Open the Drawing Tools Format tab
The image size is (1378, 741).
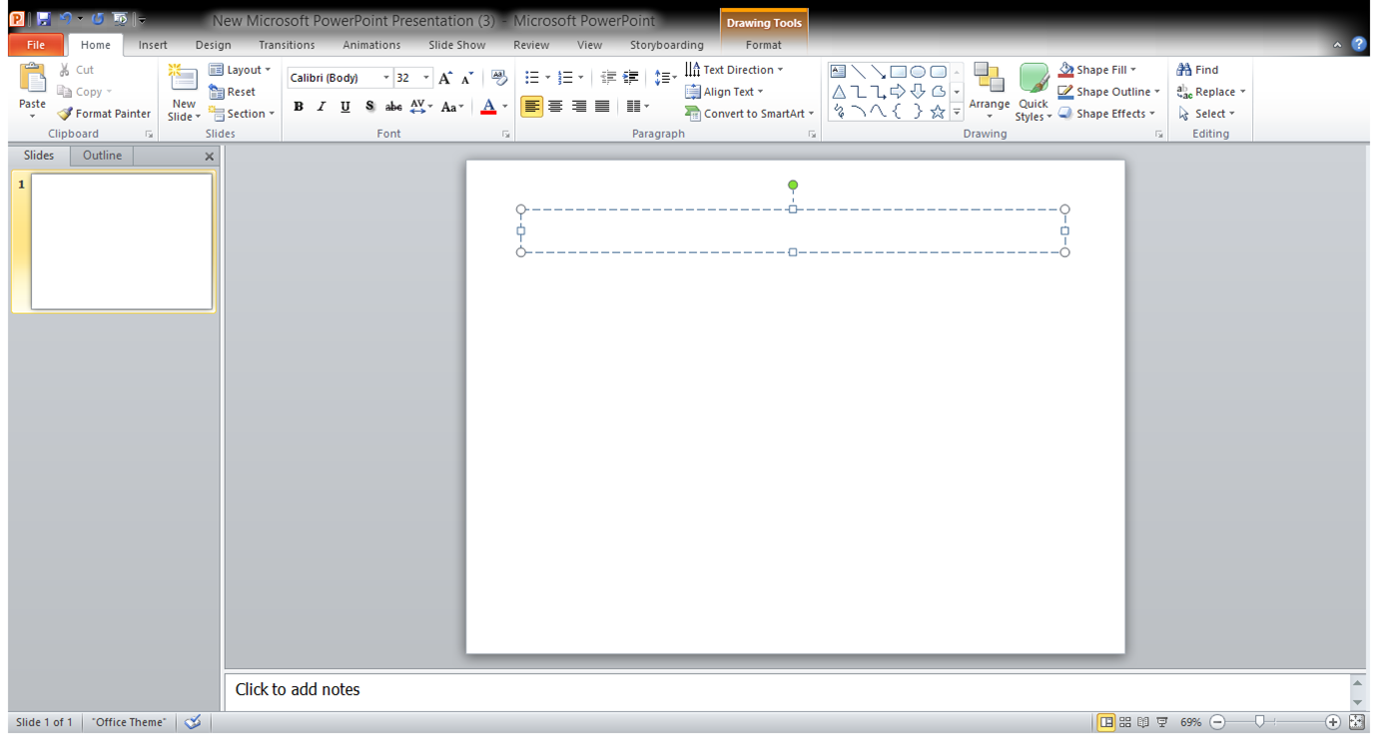tap(764, 45)
